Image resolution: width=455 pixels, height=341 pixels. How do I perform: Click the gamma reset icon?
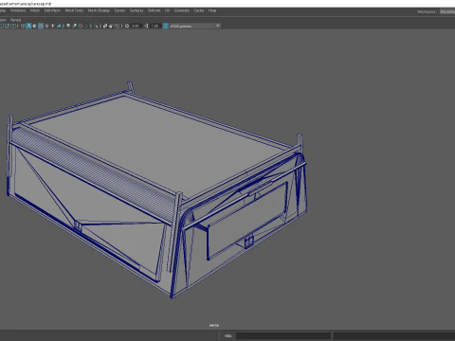[x=146, y=26]
